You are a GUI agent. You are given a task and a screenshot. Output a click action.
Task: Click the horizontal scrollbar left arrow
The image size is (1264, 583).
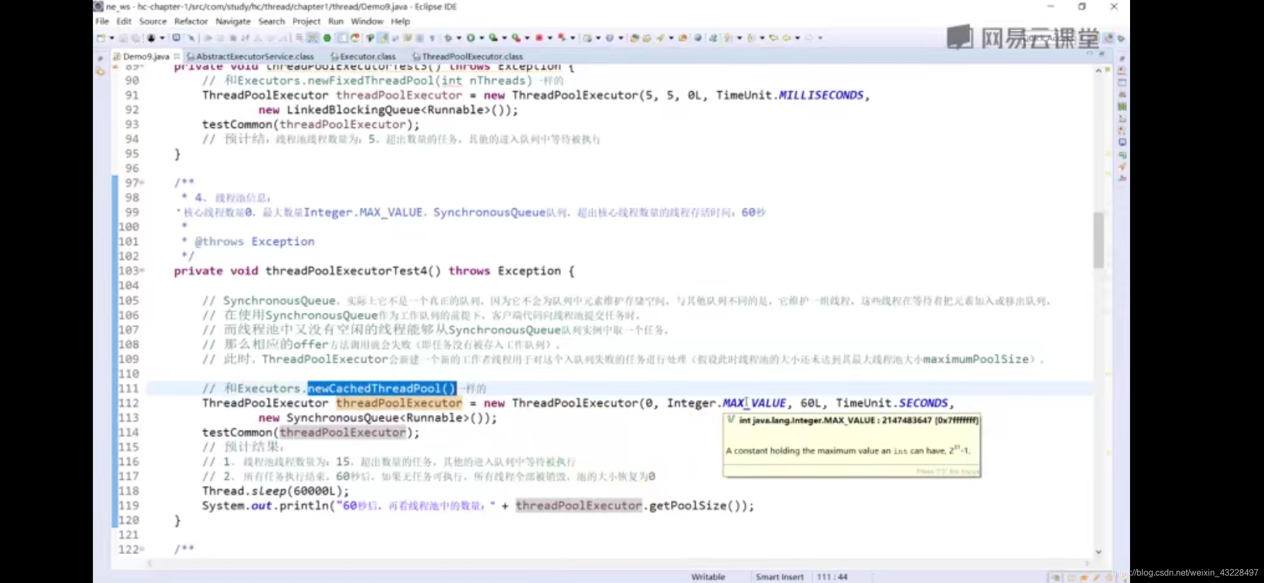[150, 563]
